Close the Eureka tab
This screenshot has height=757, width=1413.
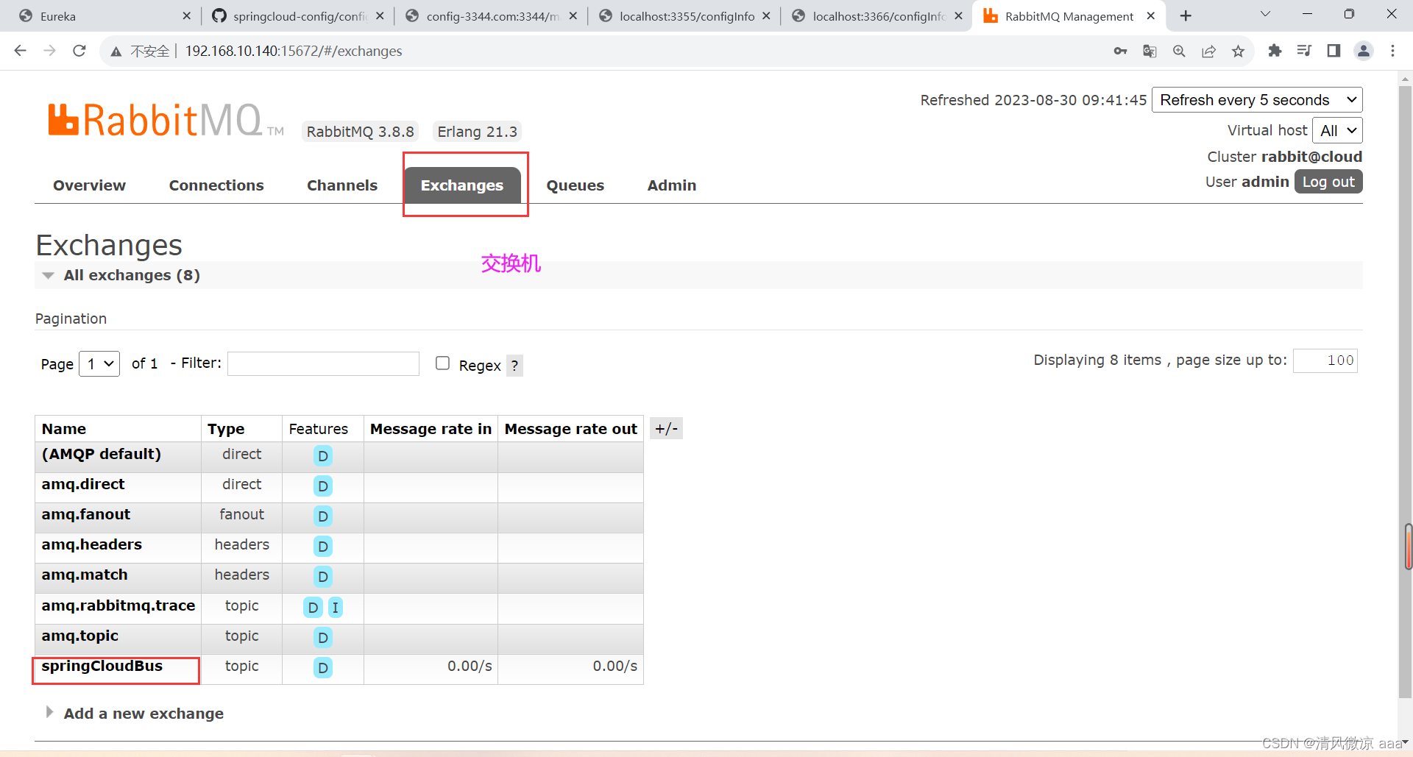coord(186,15)
